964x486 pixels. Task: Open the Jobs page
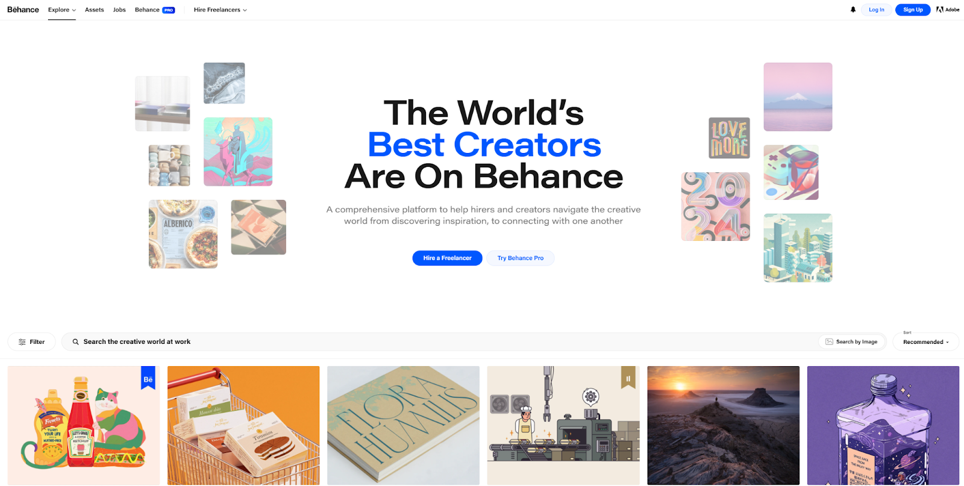point(119,10)
